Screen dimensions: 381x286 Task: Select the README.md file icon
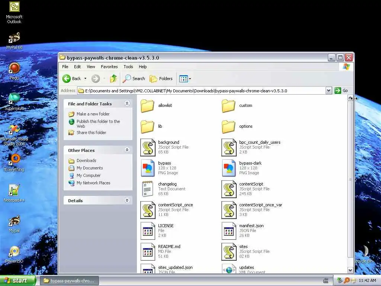pyautogui.click(x=148, y=252)
